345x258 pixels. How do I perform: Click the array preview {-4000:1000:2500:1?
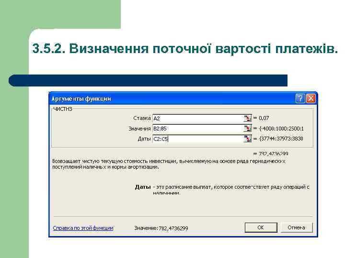pos(281,129)
